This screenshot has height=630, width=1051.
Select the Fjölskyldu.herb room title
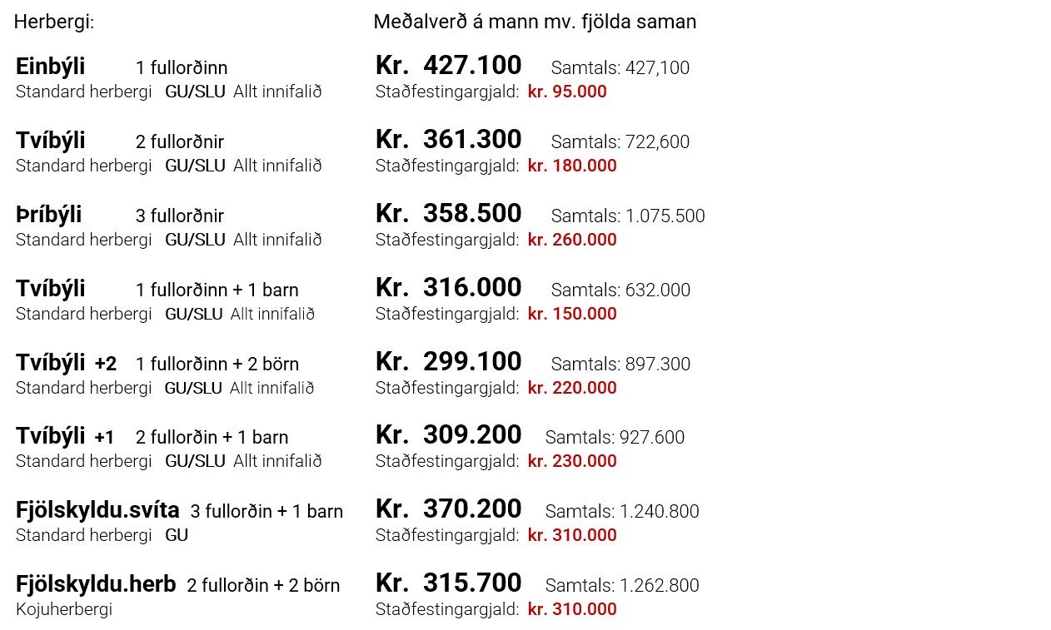[x=96, y=584]
